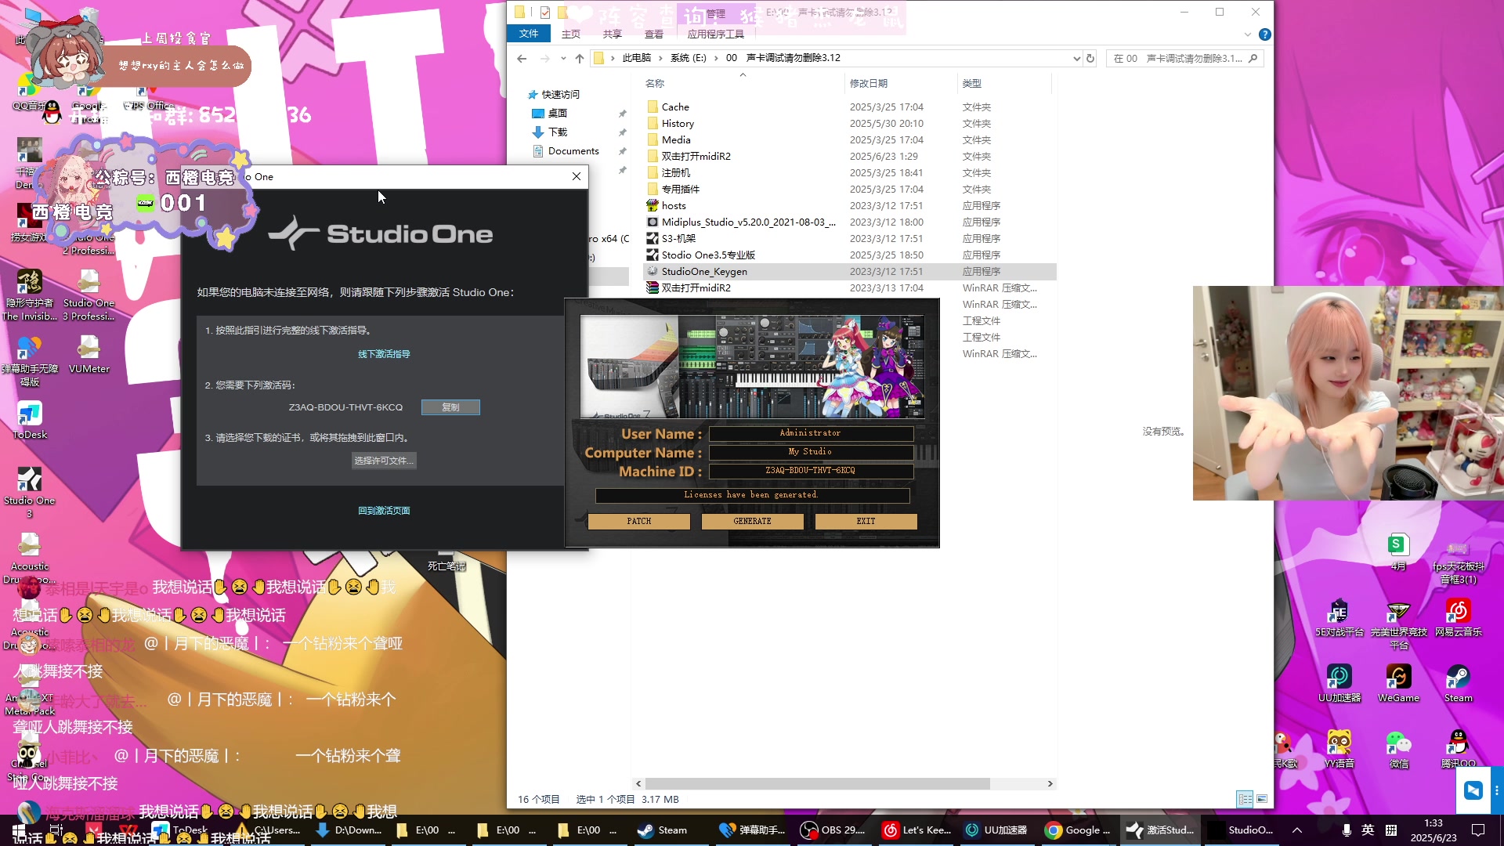Open the 应用程序工具 ribbon tab
This screenshot has width=1504, height=846.
(716, 34)
